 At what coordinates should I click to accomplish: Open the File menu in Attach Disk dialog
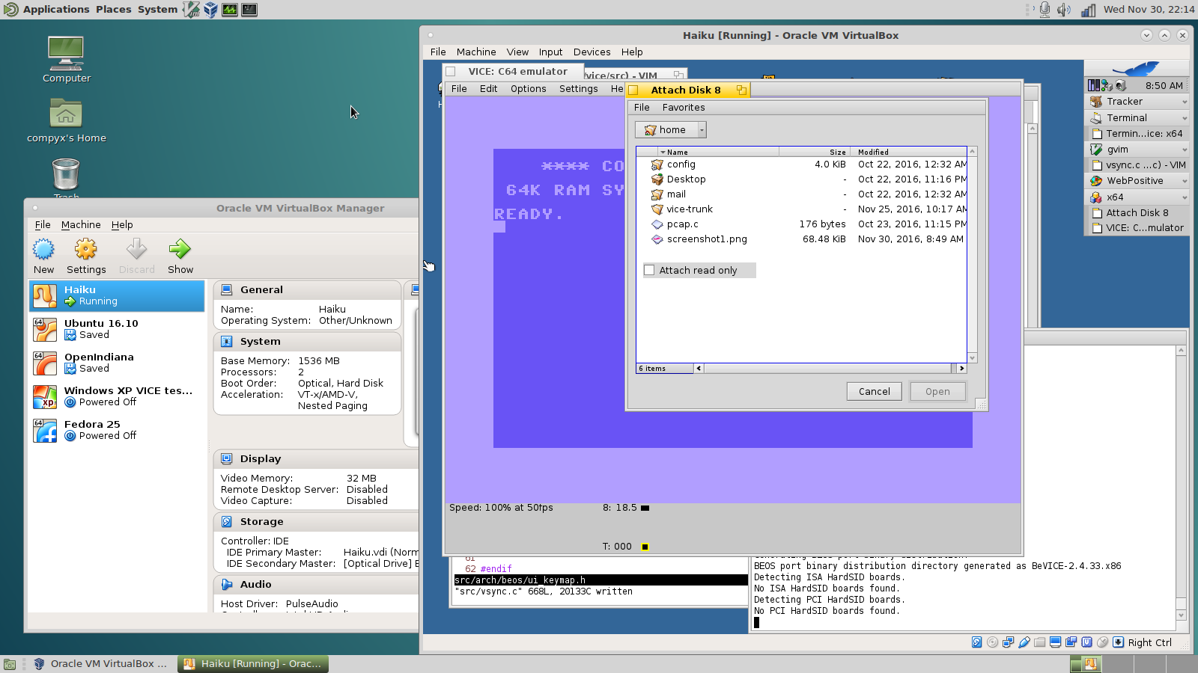click(642, 107)
